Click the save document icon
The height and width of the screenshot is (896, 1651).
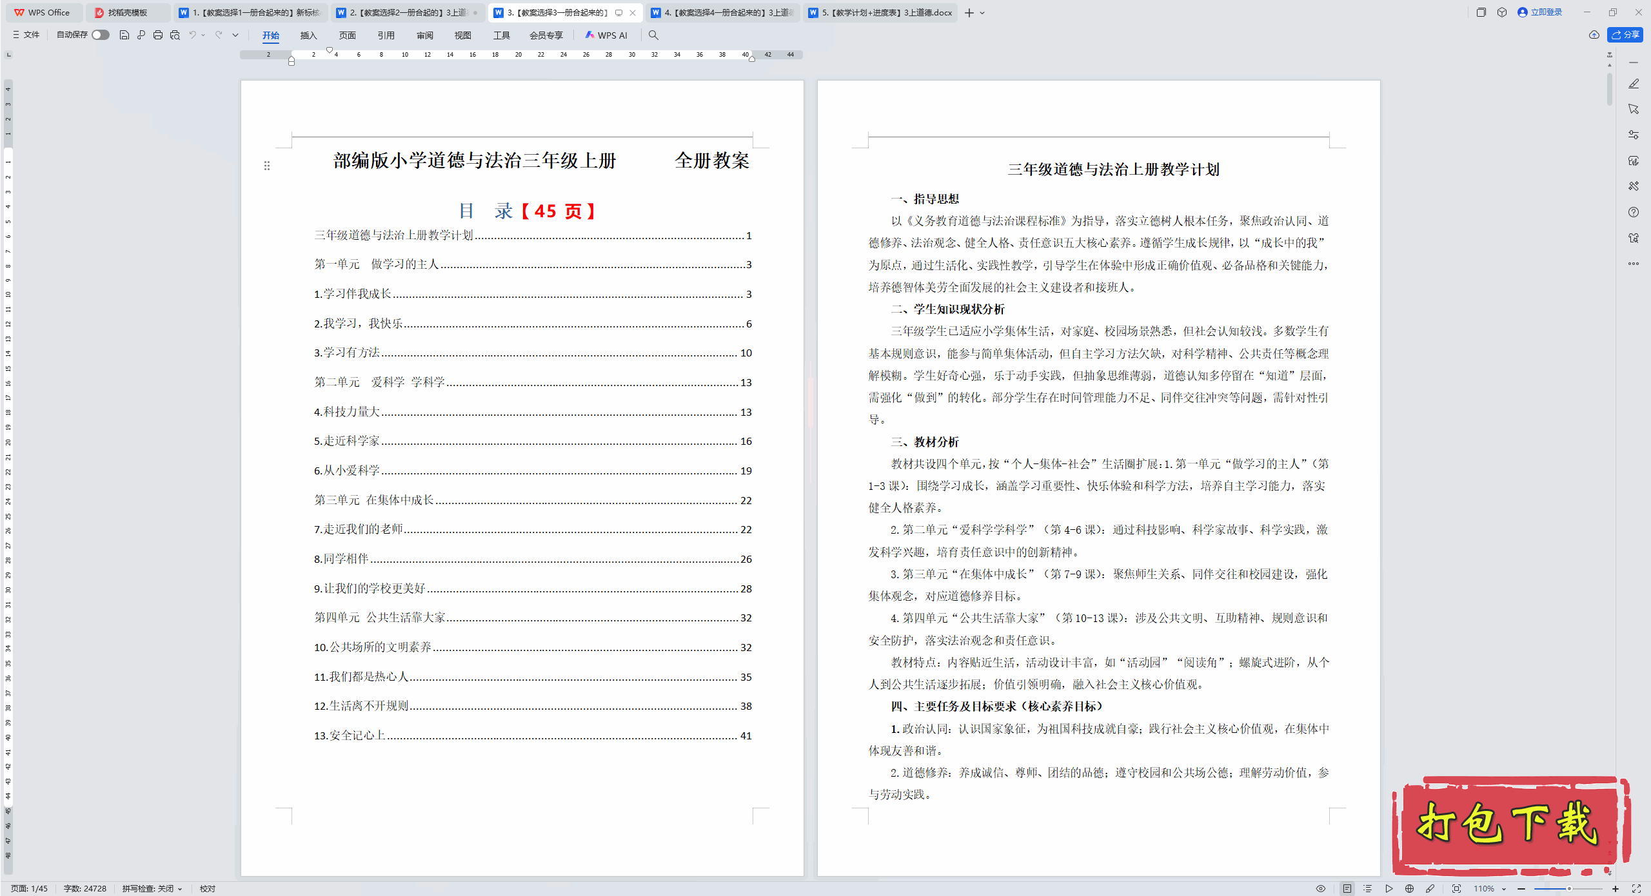[x=124, y=35]
